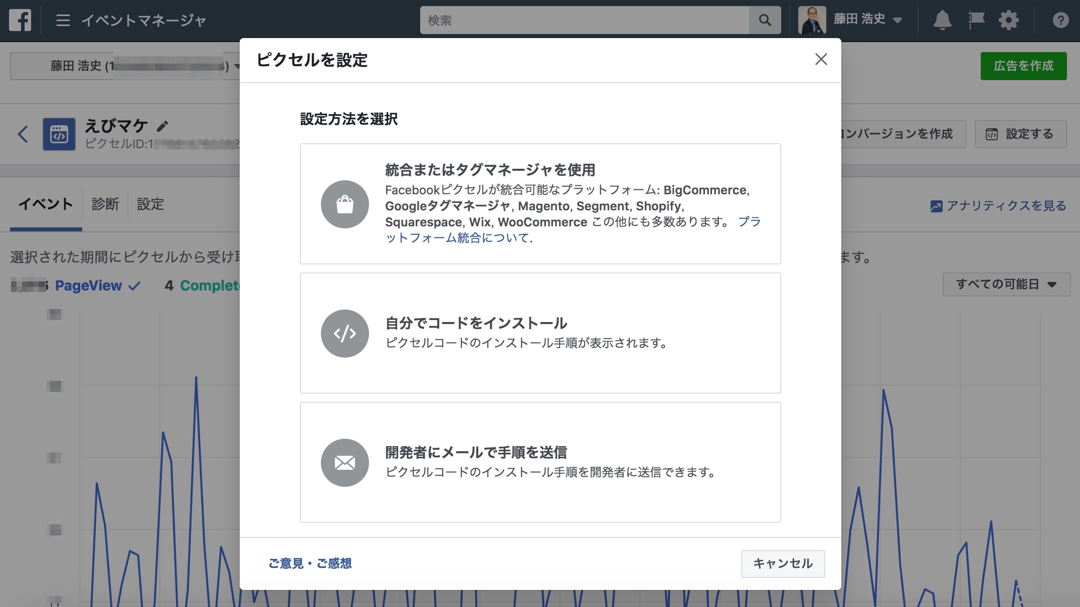Image resolution: width=1080 pixels, height=607 pixels.
Task: Open the hamburger menu next to イベントマネージャ
Action: pos(63,20)
